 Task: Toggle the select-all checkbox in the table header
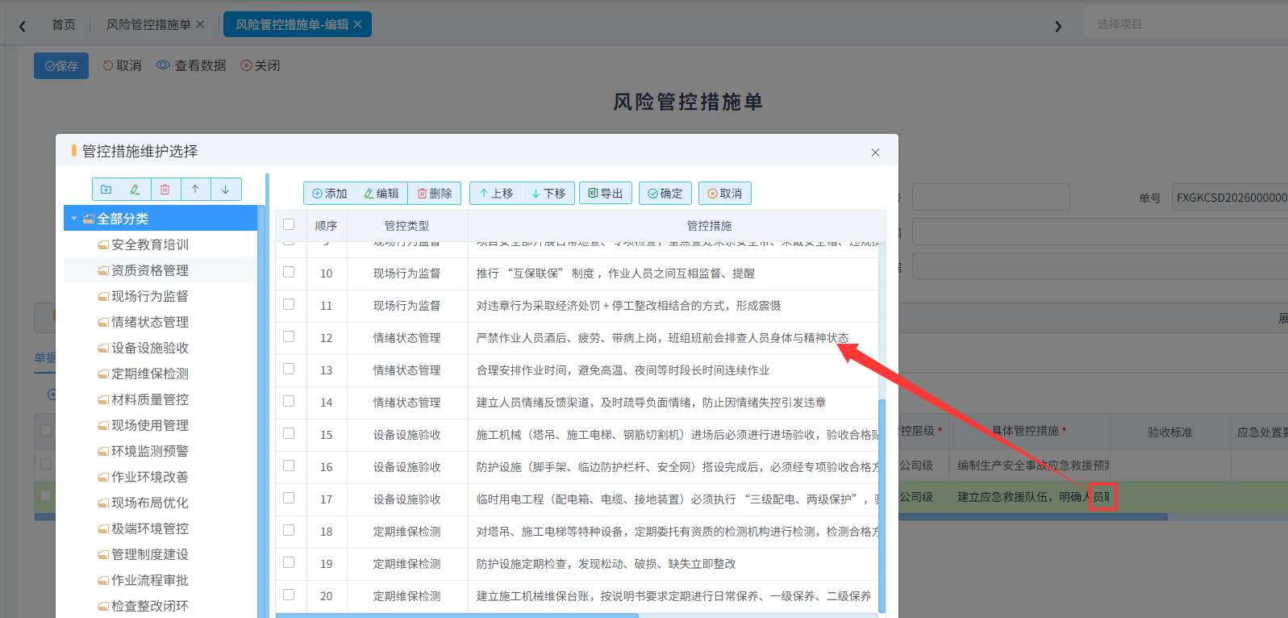[x=289, y=225]
